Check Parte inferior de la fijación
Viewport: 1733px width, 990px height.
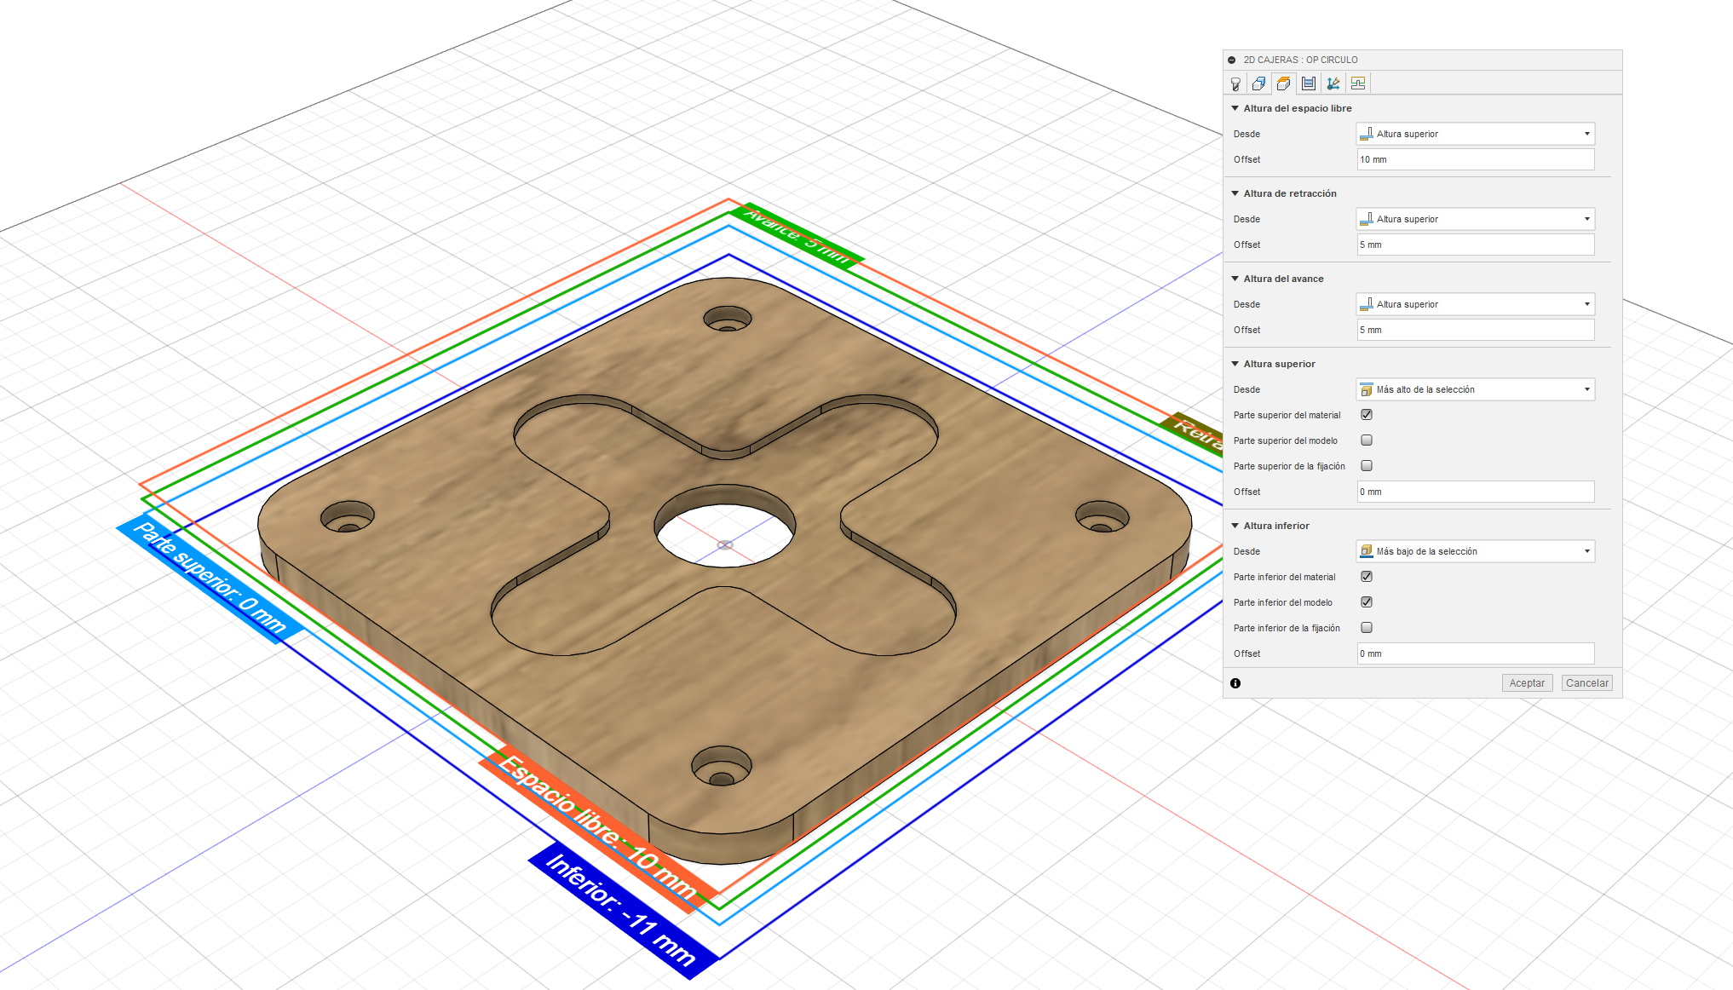(1367, 628)
